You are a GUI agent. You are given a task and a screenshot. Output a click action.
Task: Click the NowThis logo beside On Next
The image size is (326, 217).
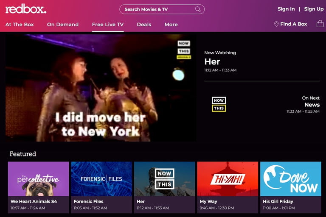pyautogui.click(x=219, y=104)
